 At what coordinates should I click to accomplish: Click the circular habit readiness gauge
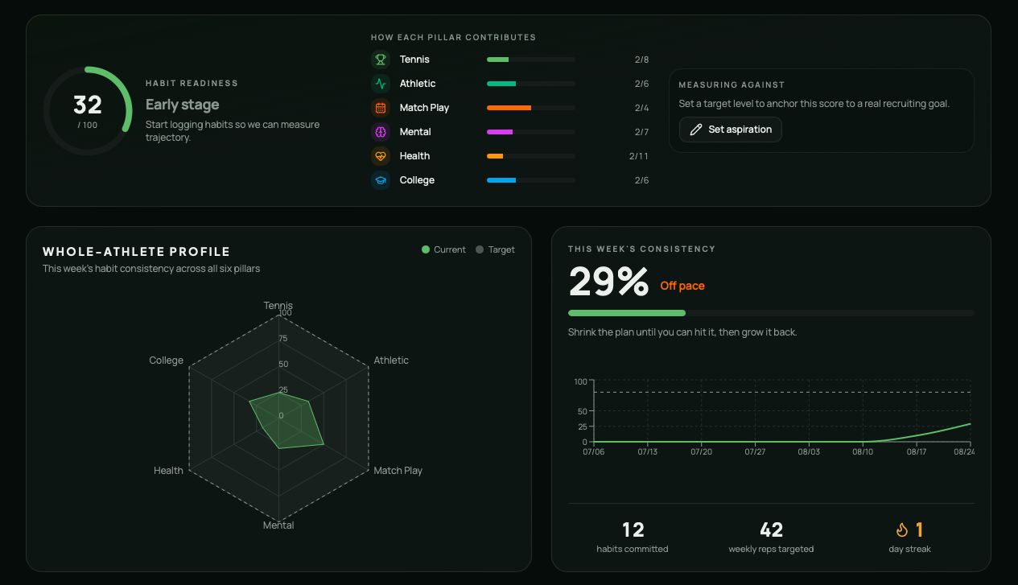(88, 110)
